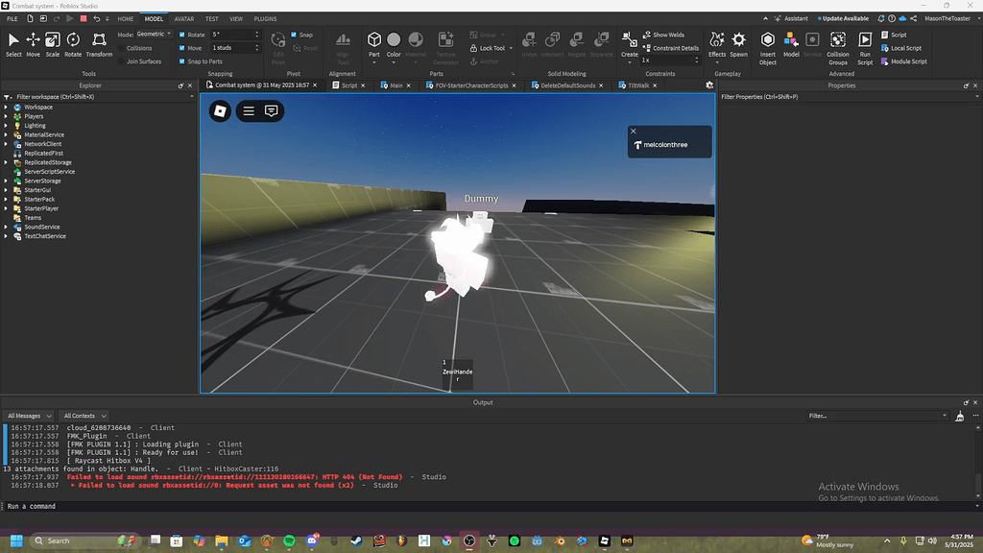Viewport: 983px width, 553px height.
Task: Select the Transform tool
Action: tap(99, 44)
